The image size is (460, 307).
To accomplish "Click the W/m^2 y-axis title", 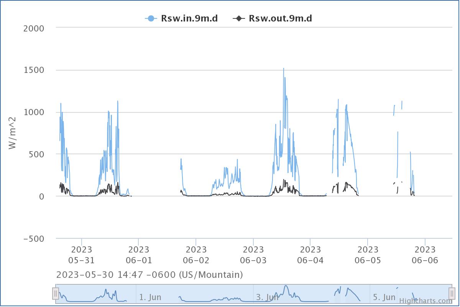I will click(13, 133).
